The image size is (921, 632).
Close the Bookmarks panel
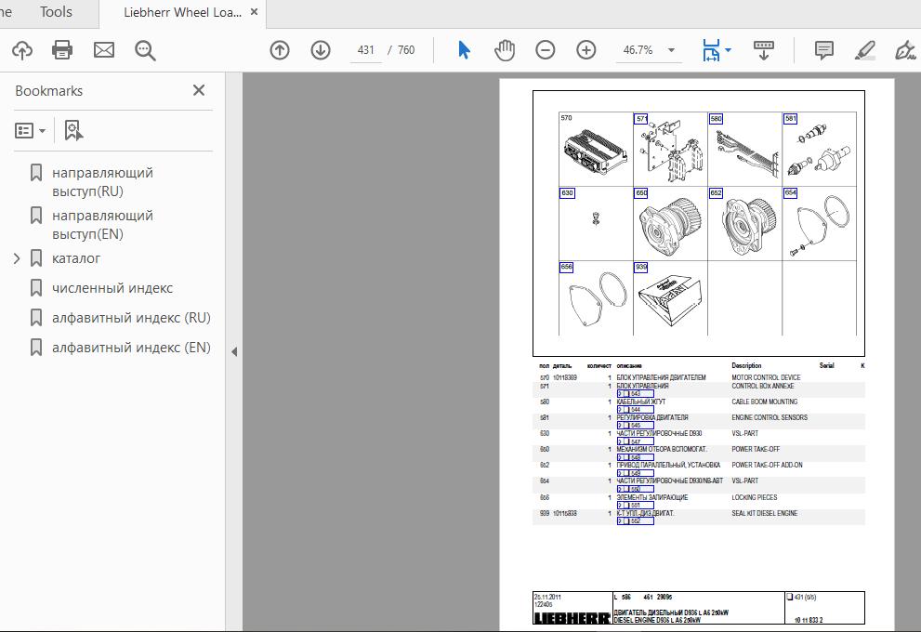pos(199,90)
